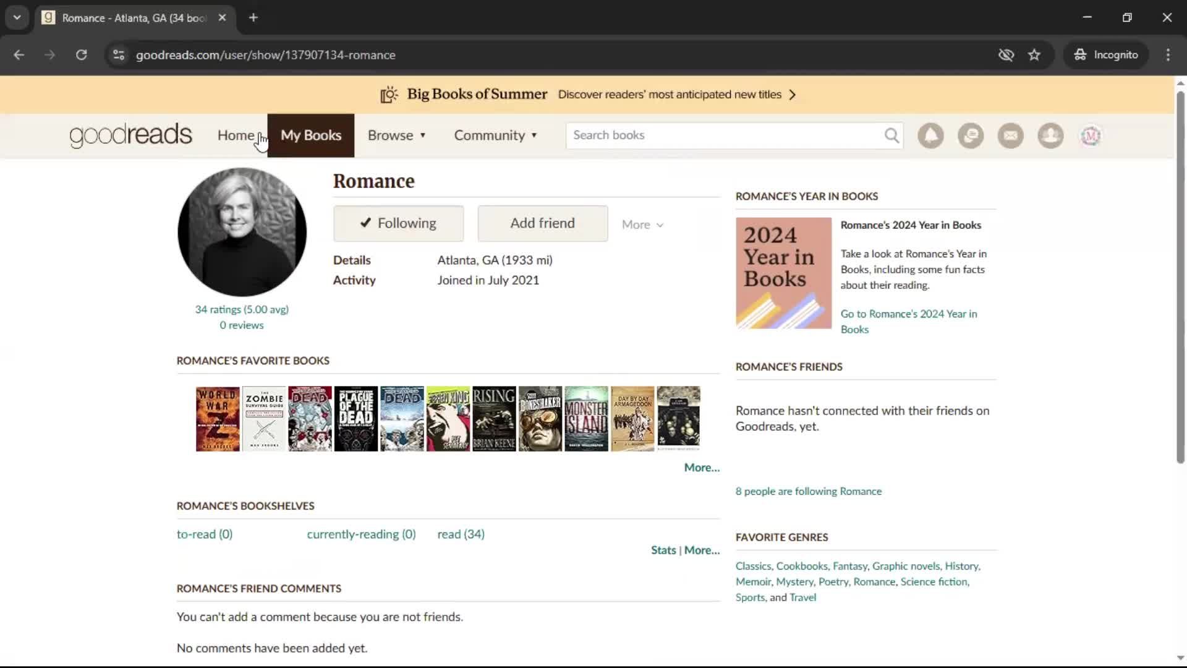Select the Cookbooks genre link
Screen dimensions: 1187x668
[801, 567]
